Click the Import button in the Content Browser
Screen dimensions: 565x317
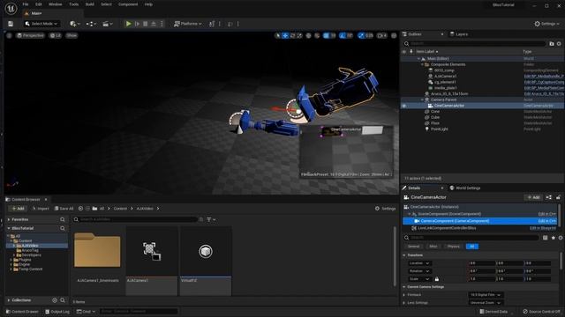pyautogui.click(x=41, y=209)
